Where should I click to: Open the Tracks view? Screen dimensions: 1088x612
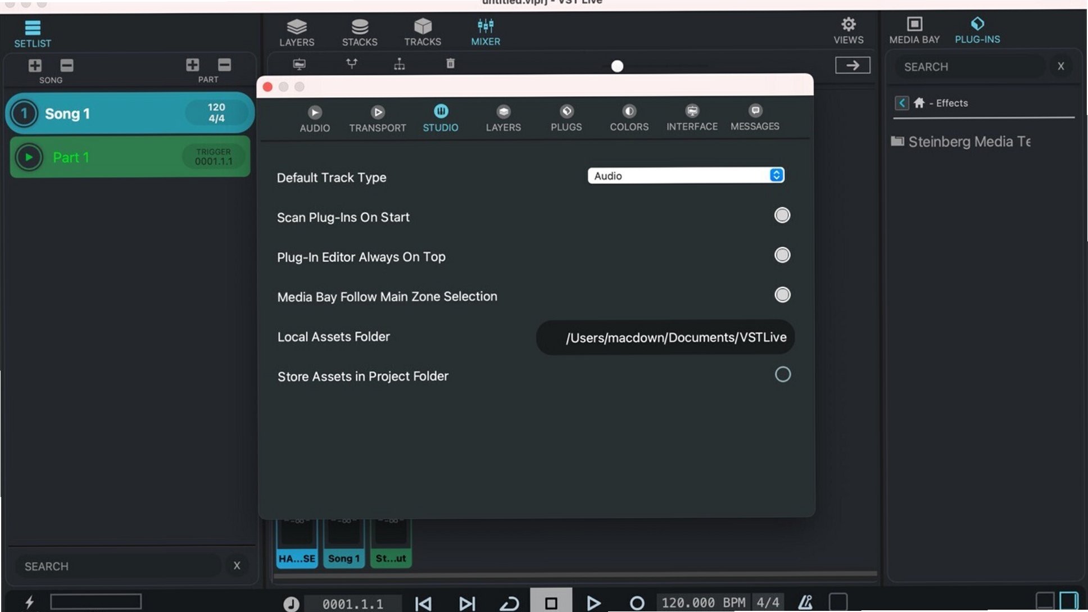point(423,33)
